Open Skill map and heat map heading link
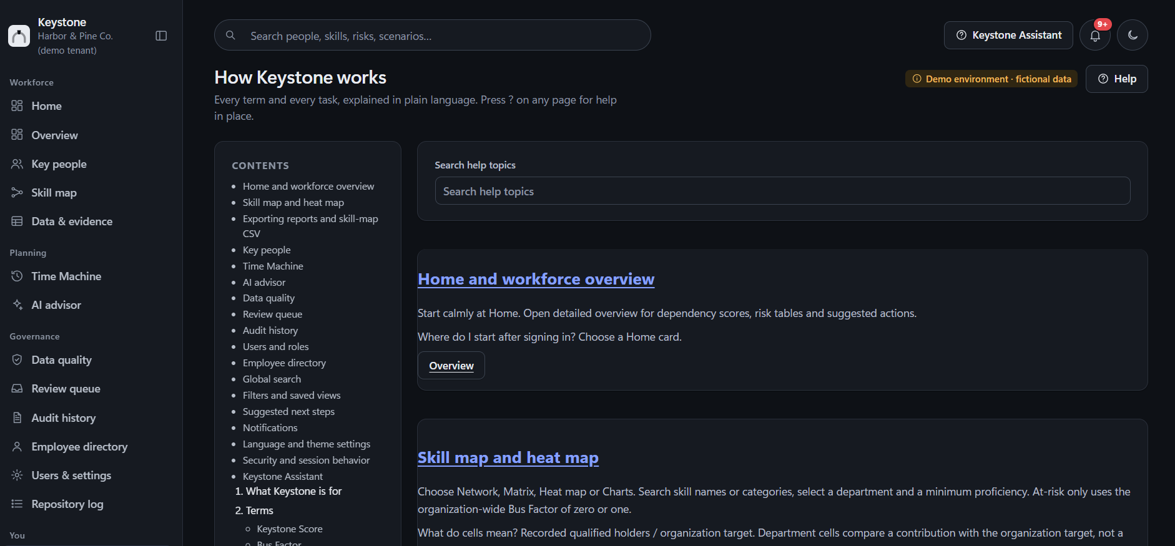The height and width of the screenshot is (546, 1175). (x=508, y=457)
